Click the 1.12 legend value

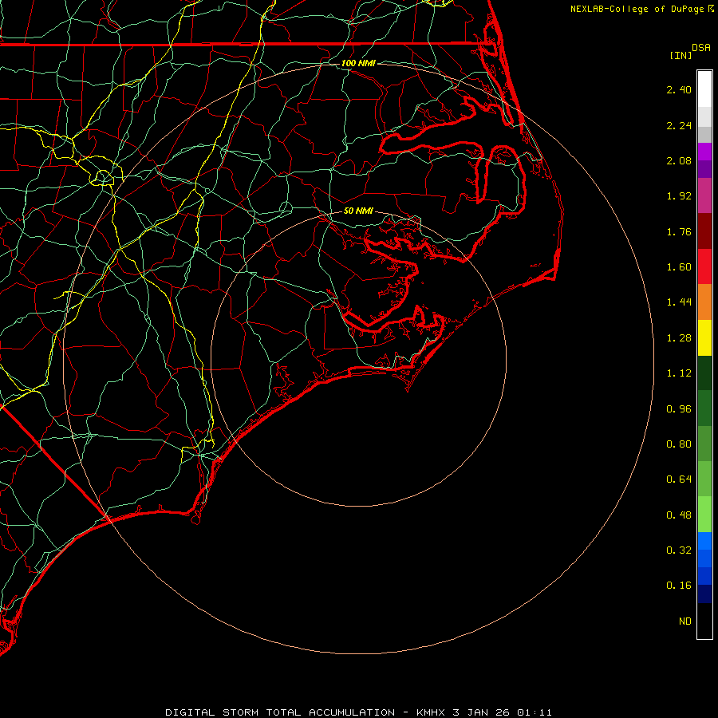click(x=679, y=373)
